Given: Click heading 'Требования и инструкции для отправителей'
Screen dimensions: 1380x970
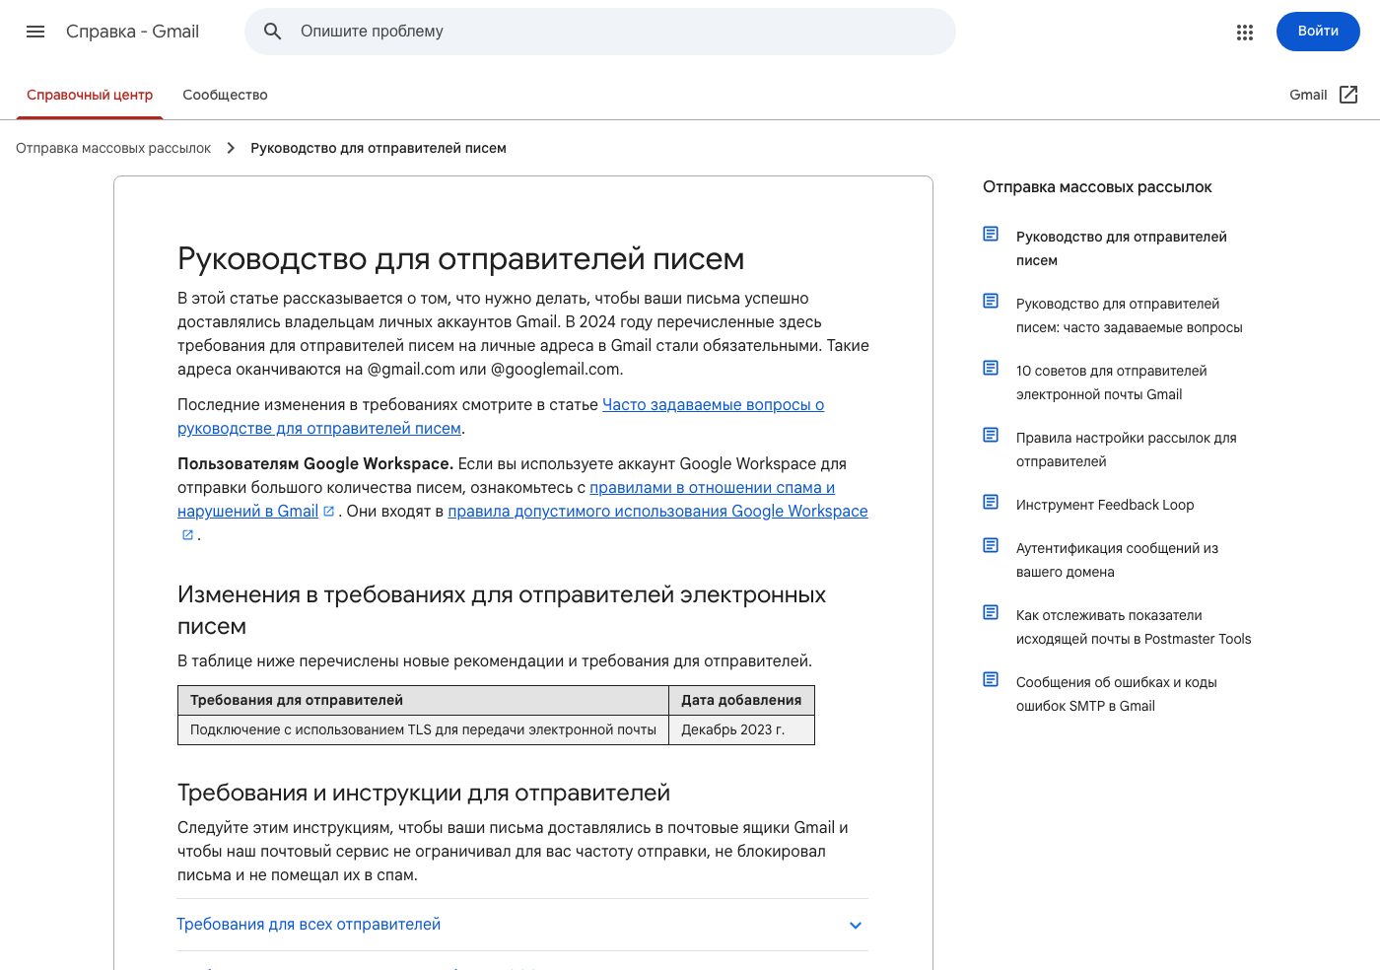Looking at the screenshot, I should (x=424, y=793).
